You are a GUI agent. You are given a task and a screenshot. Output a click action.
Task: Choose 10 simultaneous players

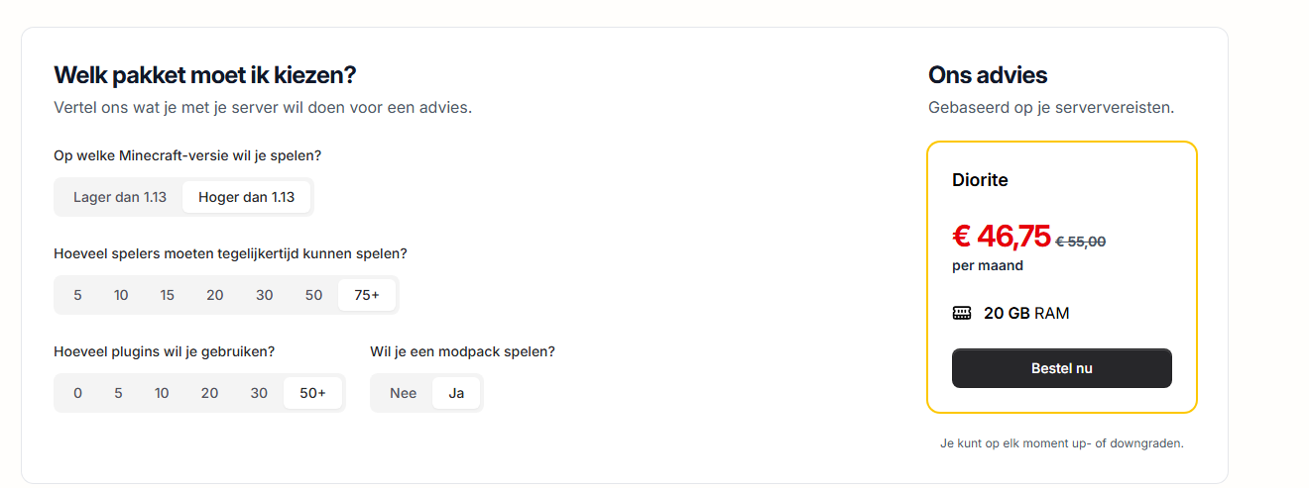tap(121, 295)
